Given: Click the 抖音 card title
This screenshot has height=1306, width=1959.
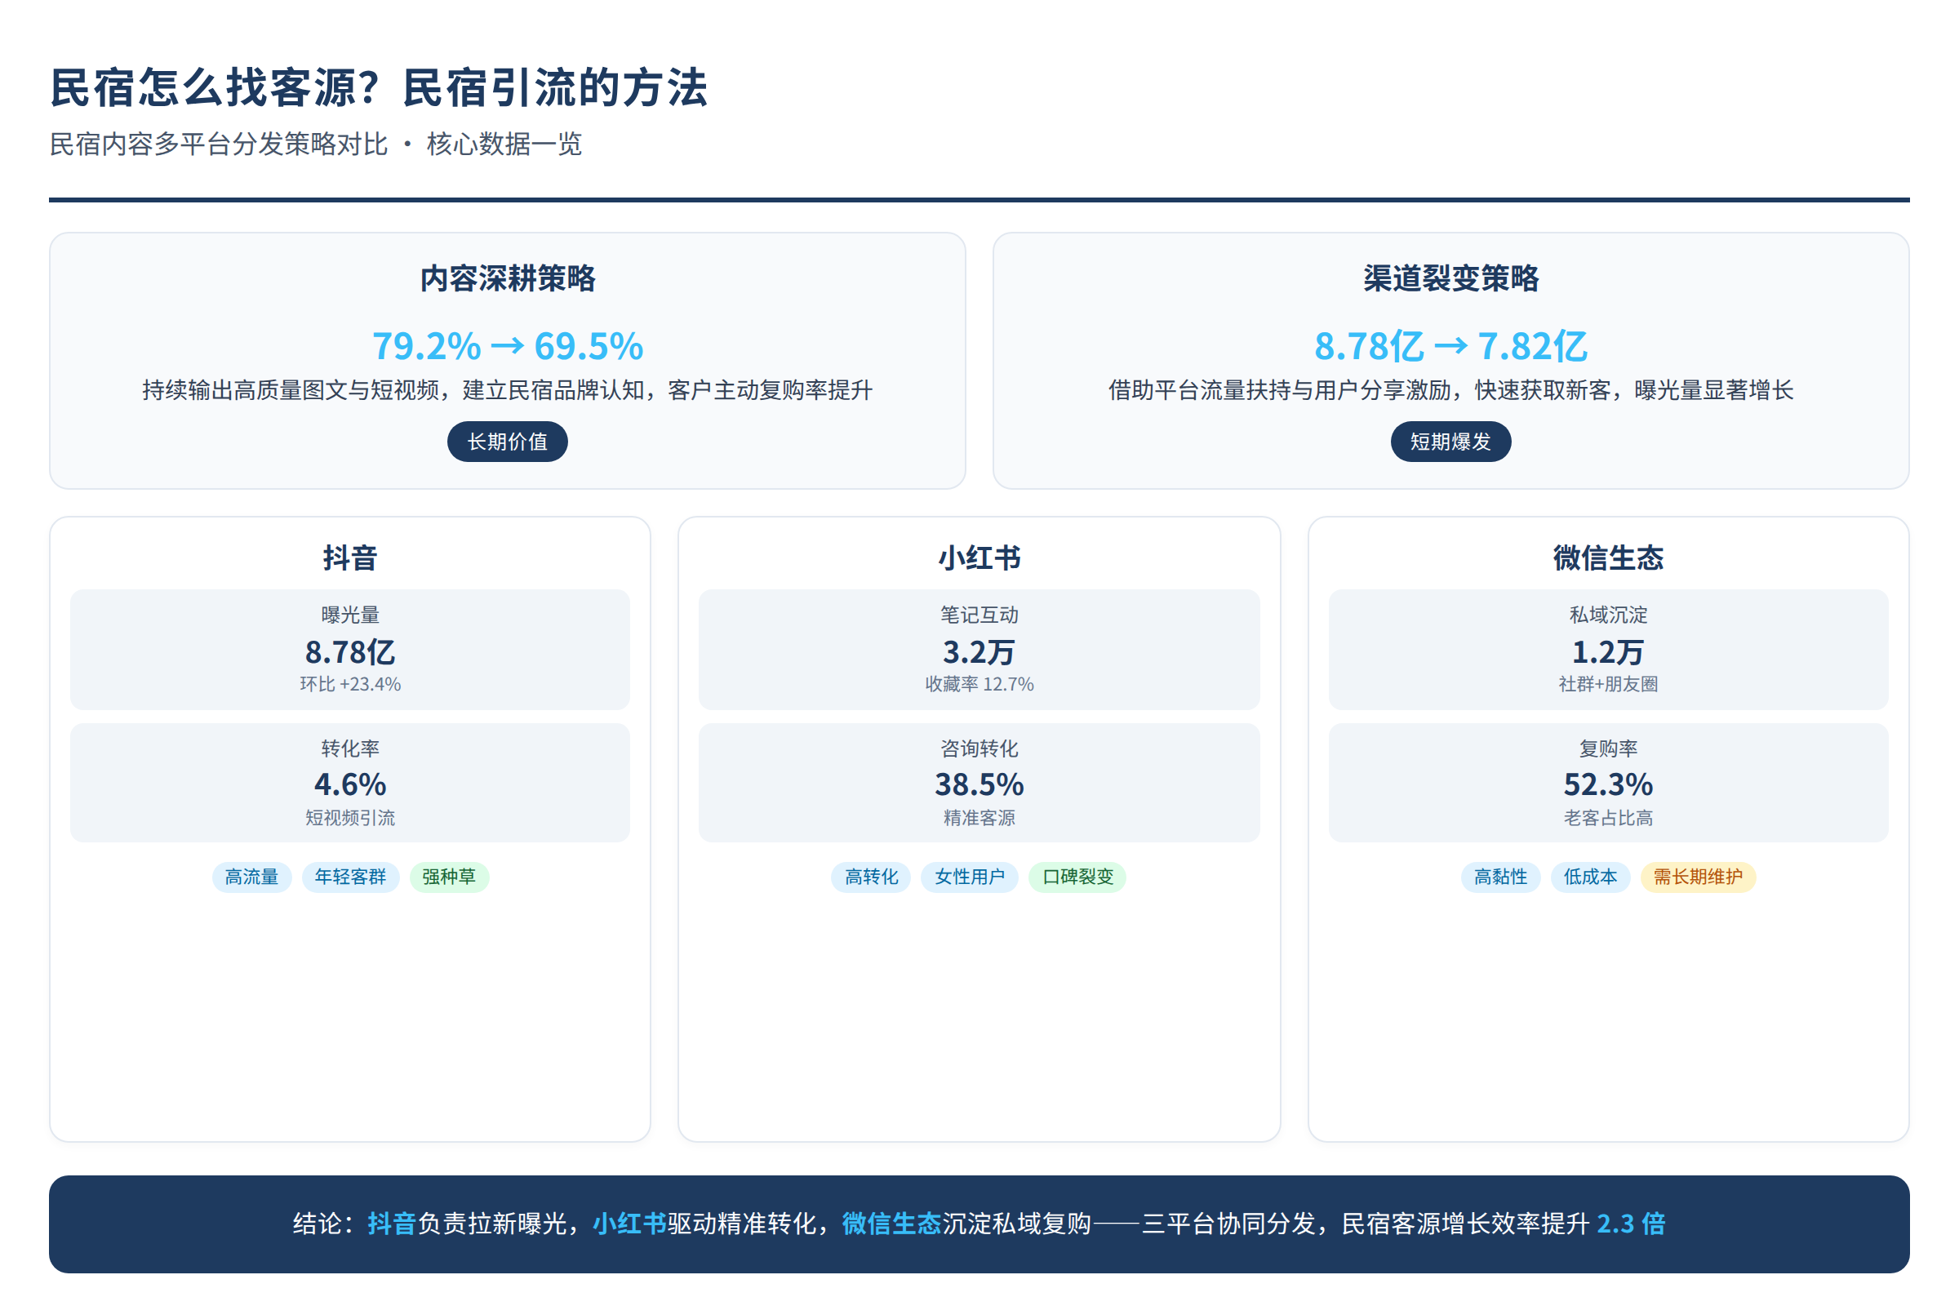Looking at the screenshot, I should [350, 557].
